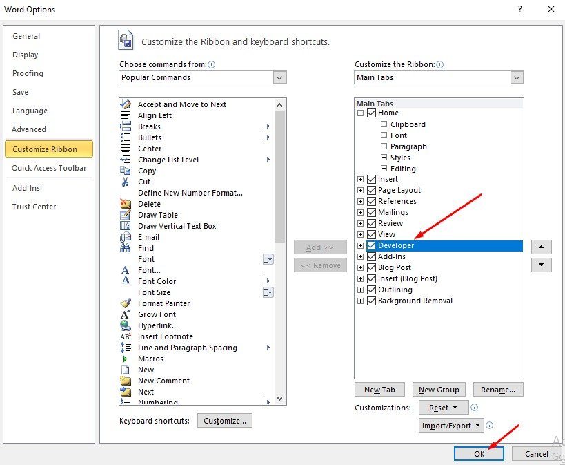Confirm with the OK button

pos(479,454)
